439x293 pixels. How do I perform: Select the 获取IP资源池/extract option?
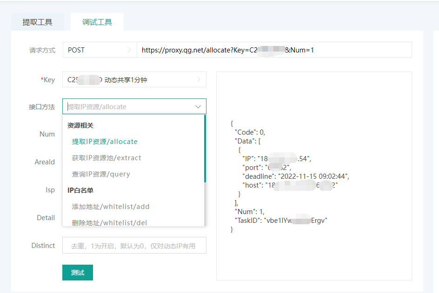click(106, 158)
